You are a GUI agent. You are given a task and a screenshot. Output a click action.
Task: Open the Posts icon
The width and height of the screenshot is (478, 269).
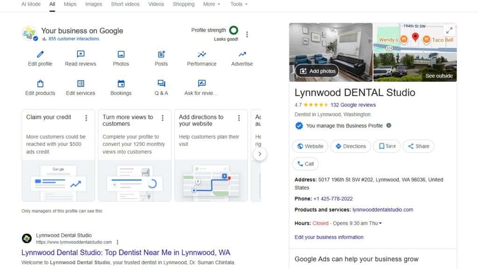[x=161, y=55]
